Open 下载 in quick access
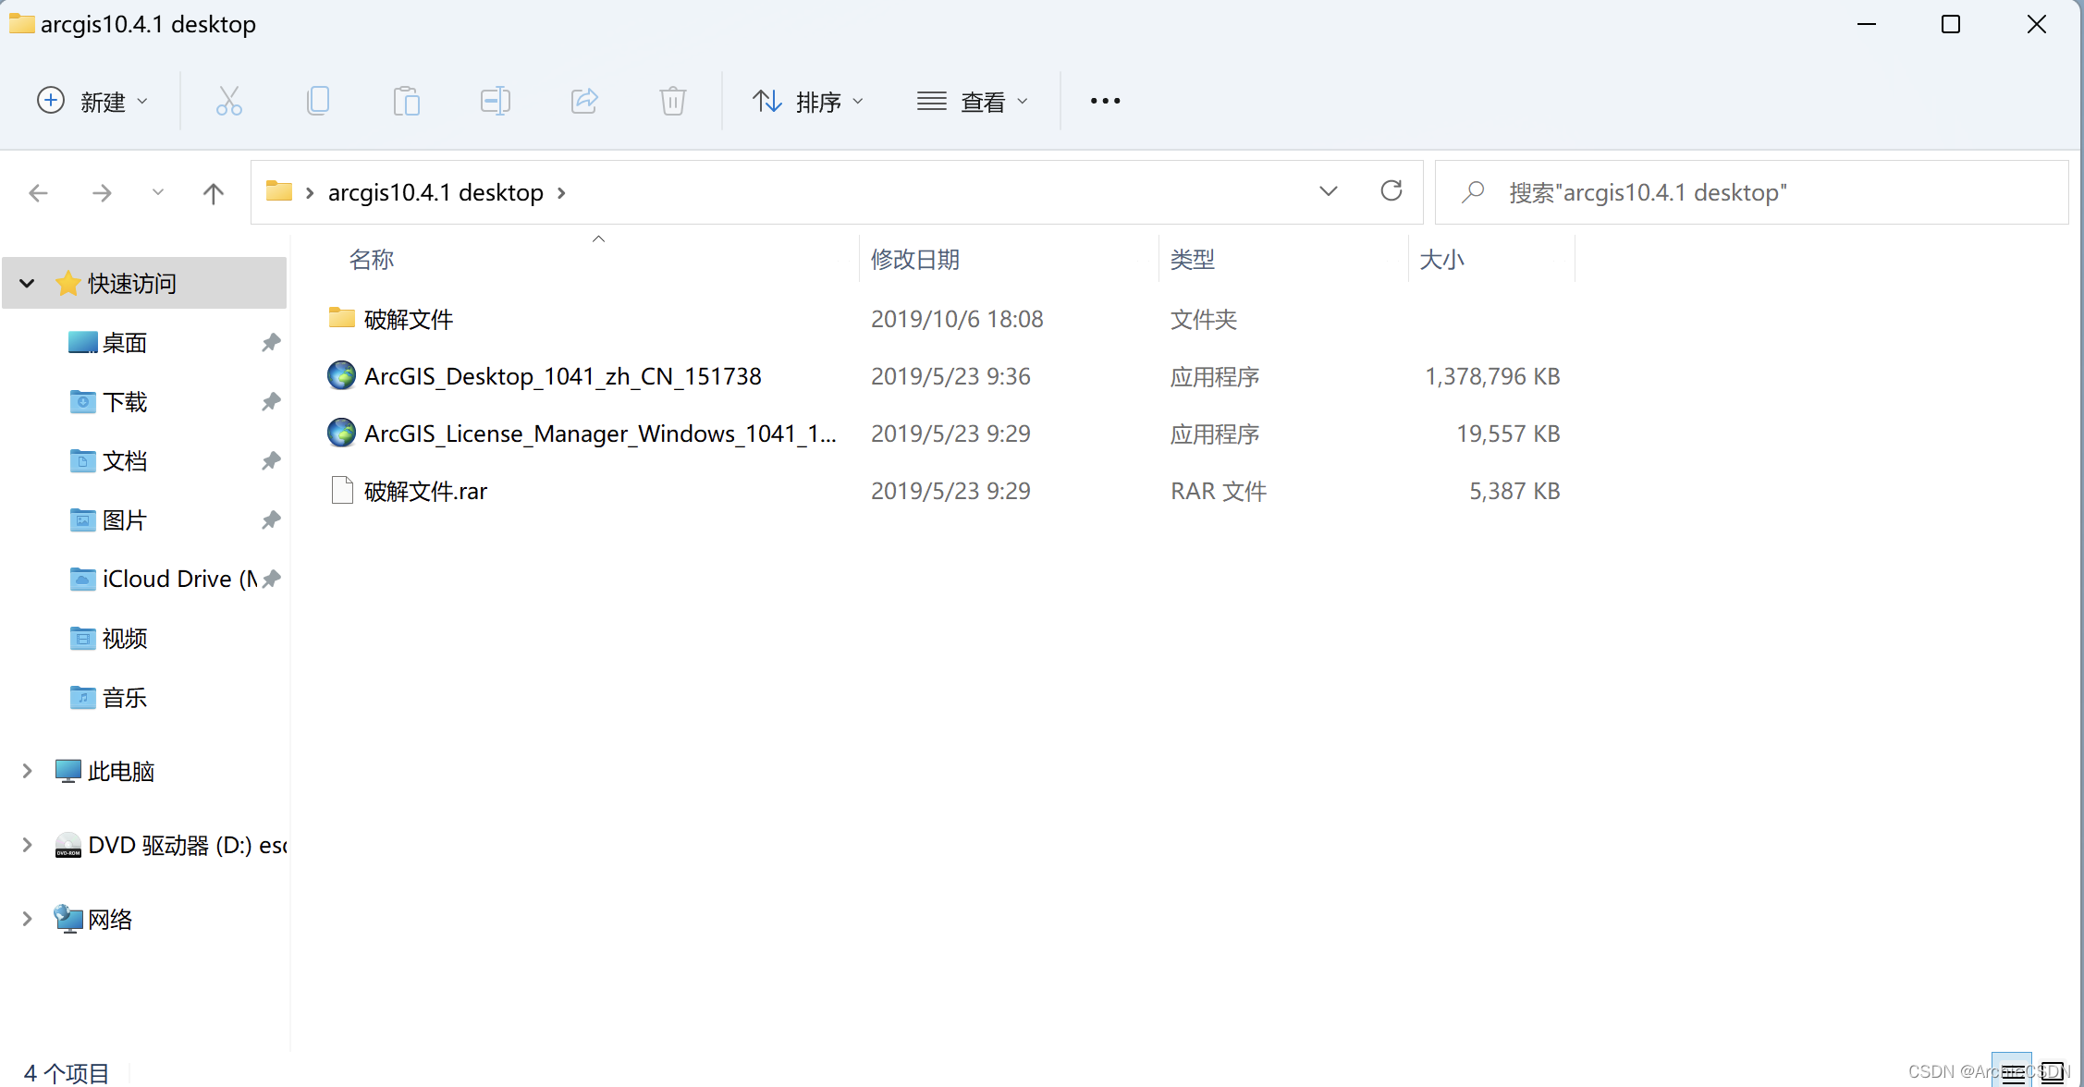This screenshot has height=1087, width=2084. 125,402
